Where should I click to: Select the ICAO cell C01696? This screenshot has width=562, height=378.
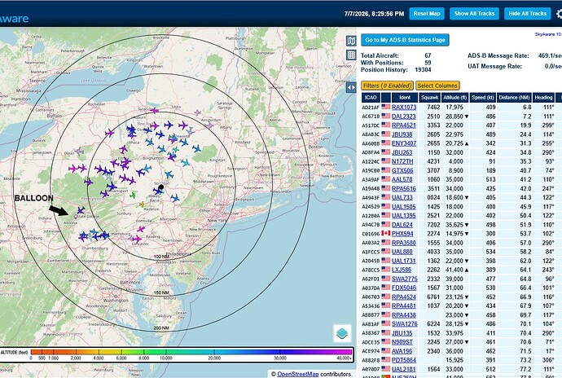371,234
